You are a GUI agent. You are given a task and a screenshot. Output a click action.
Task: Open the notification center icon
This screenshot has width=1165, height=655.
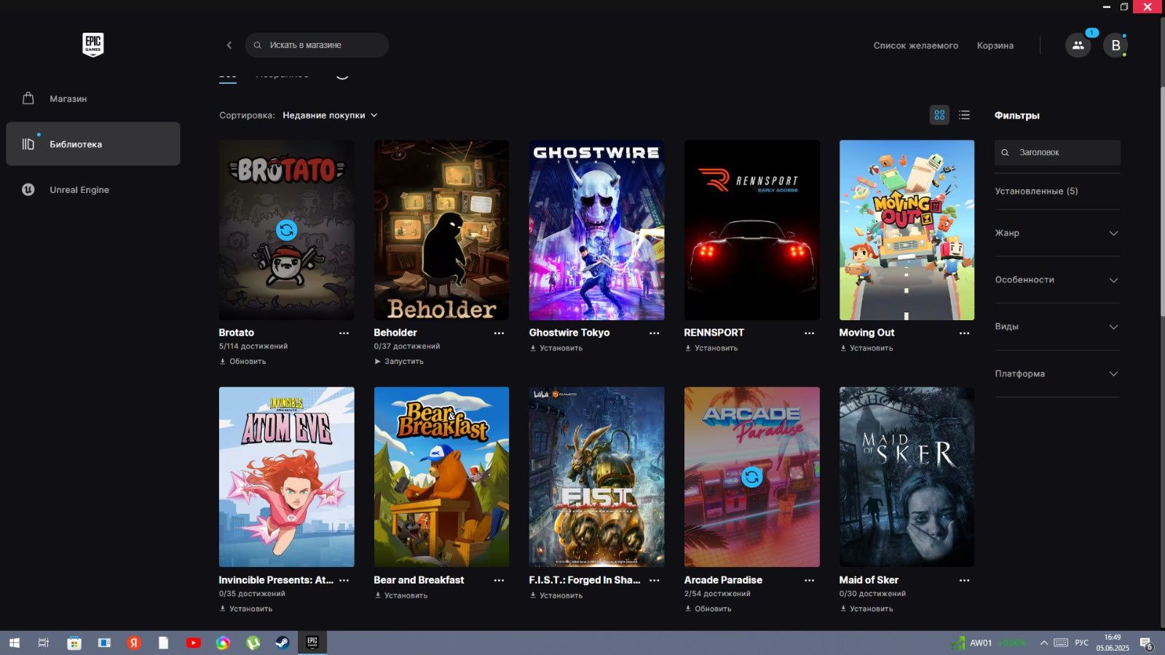point(1146,643)
